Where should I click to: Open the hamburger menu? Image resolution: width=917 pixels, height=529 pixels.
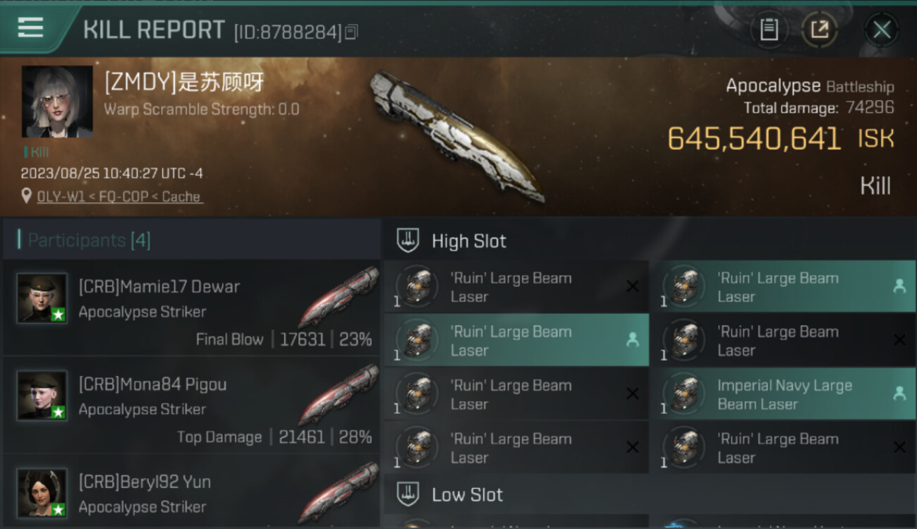(x=30, y=28)
